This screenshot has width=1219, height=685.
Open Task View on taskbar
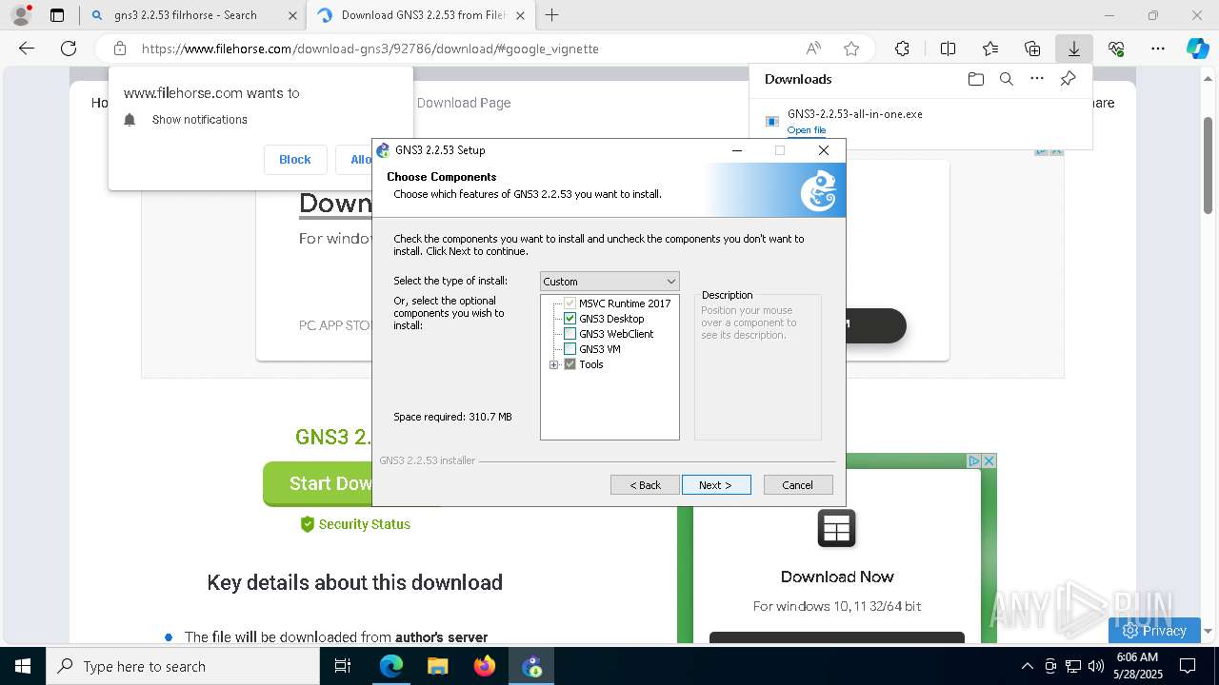343,666
